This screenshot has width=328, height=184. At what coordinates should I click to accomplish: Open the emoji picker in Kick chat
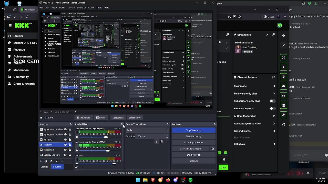pyautogui.click(x=224, y=159)
